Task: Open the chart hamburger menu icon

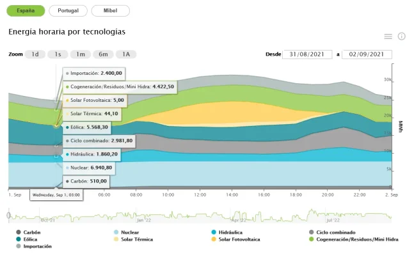Action: (388, 36)
